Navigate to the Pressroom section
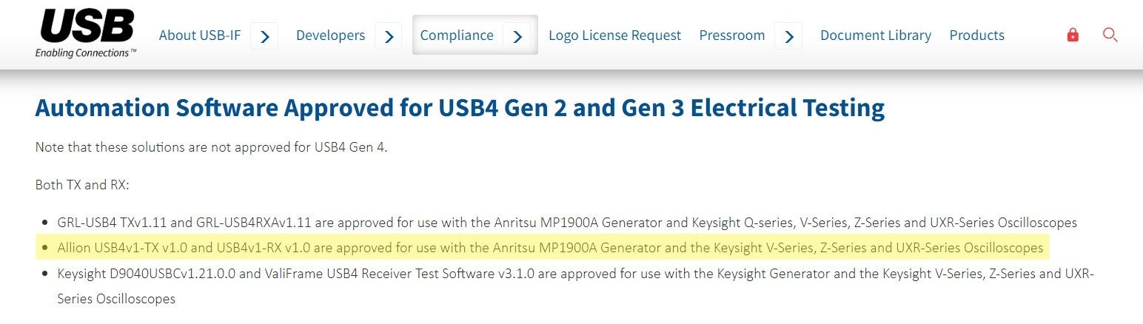 (732, 36)
